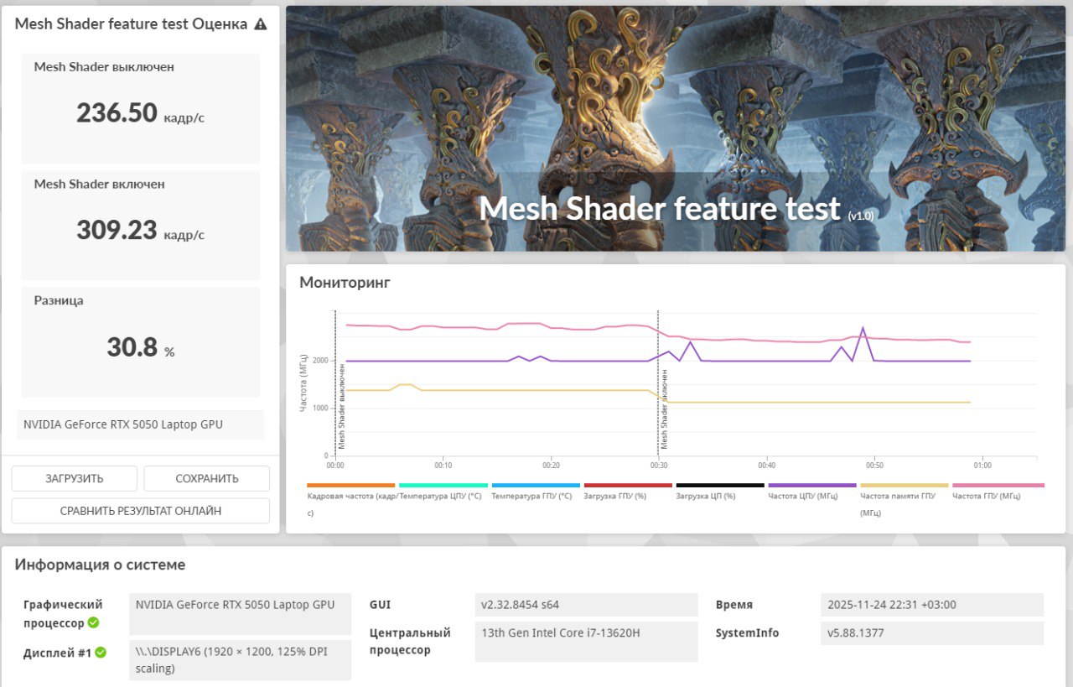1073x687 pixels.
Task: Click the green checkmark next to Графический процессор
Action: click(94, 623)
